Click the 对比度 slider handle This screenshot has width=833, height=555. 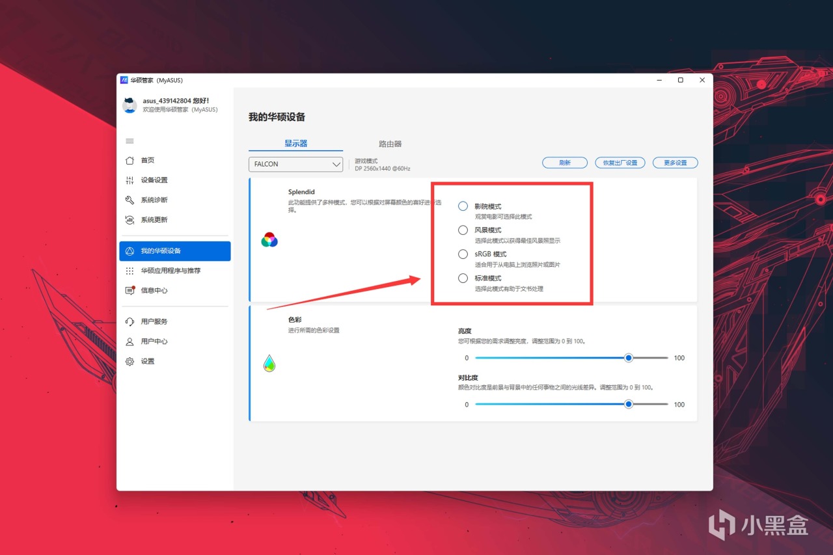click(629, 404)
